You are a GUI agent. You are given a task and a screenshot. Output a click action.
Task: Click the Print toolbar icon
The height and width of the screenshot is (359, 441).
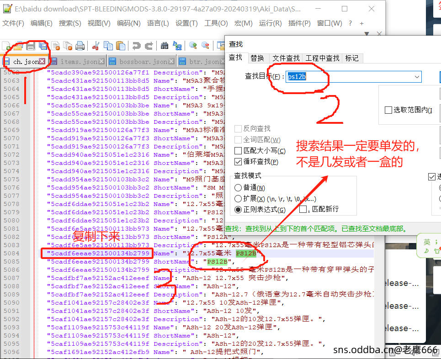[x=80, y=46]
